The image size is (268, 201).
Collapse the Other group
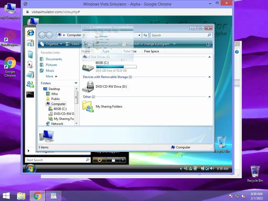(x=209, y=97)
